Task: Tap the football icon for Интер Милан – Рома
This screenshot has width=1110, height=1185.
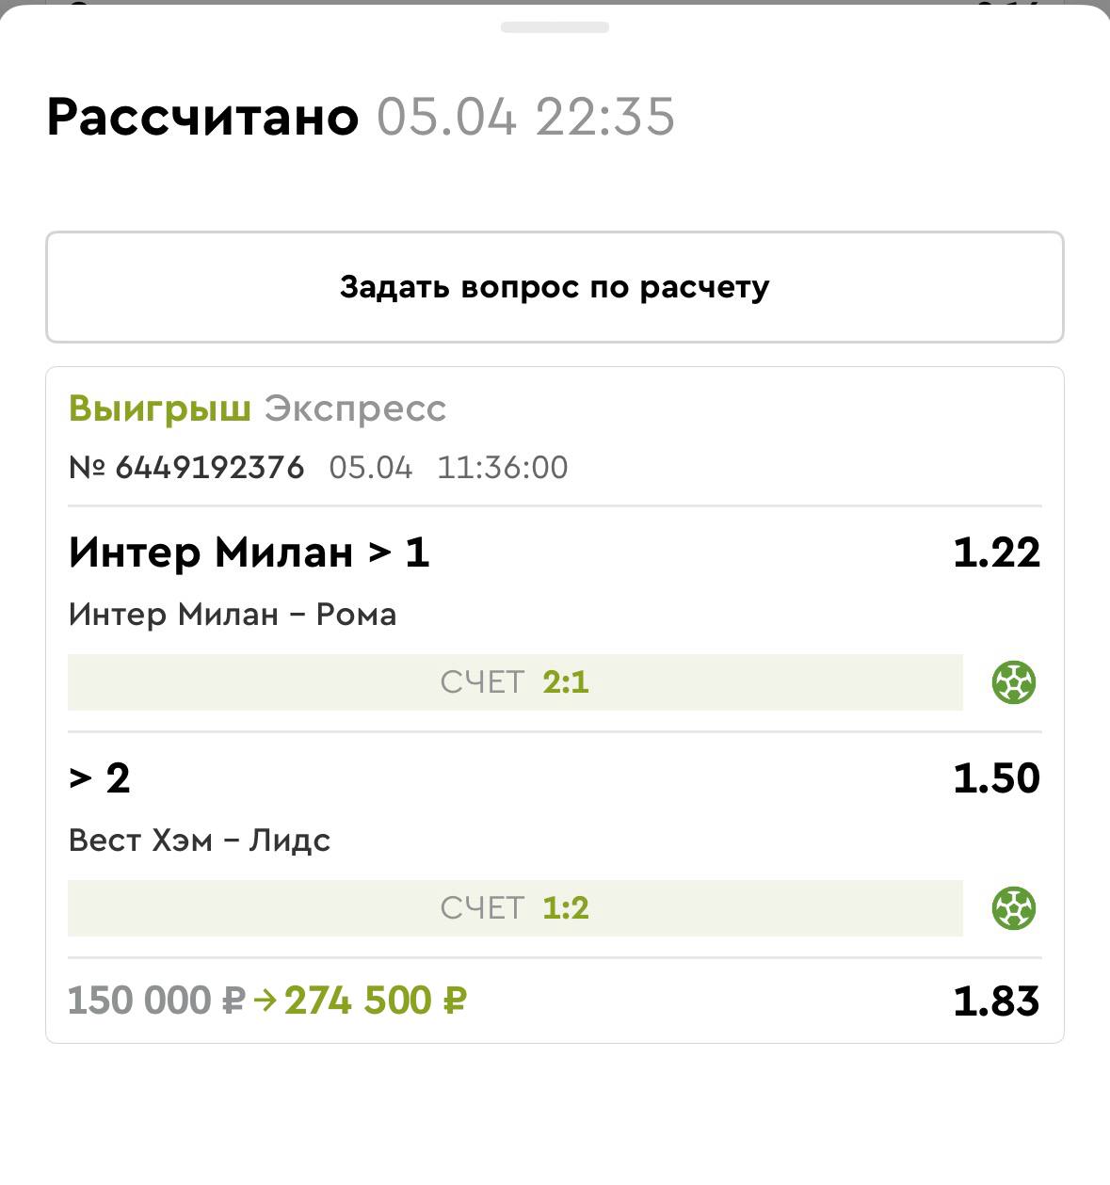Action: 1014,682
